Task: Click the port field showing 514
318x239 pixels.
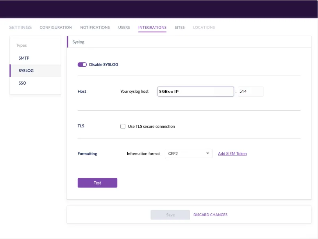Action: point(251,92)
